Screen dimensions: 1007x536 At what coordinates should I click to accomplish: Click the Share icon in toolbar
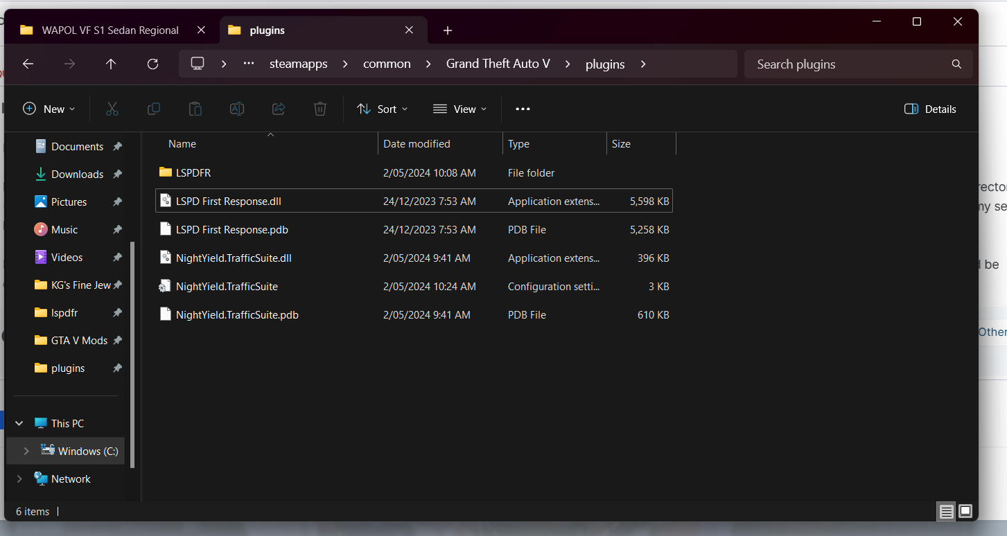[x=279, y=109]
